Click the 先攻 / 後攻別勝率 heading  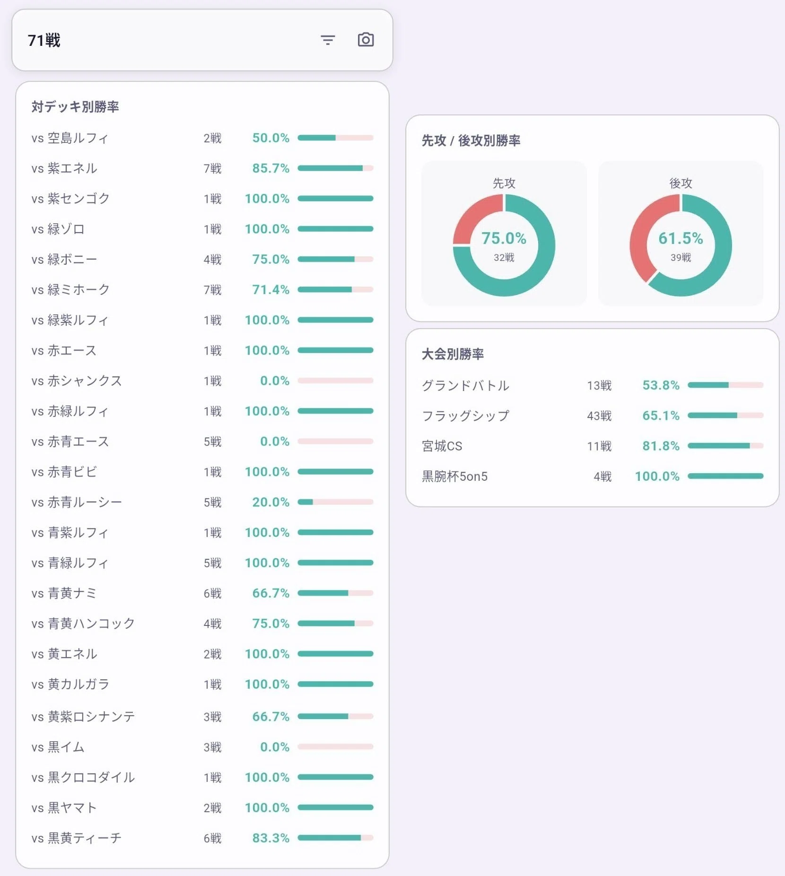coord(471,140)
